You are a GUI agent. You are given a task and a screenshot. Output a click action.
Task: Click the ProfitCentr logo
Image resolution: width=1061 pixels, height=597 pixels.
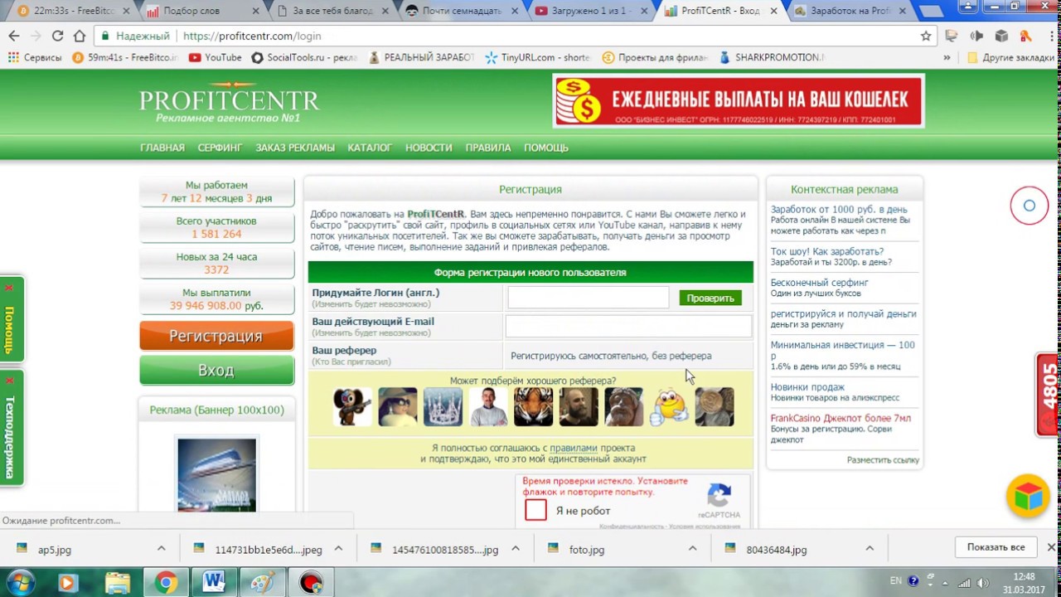[x=230, y=103]
